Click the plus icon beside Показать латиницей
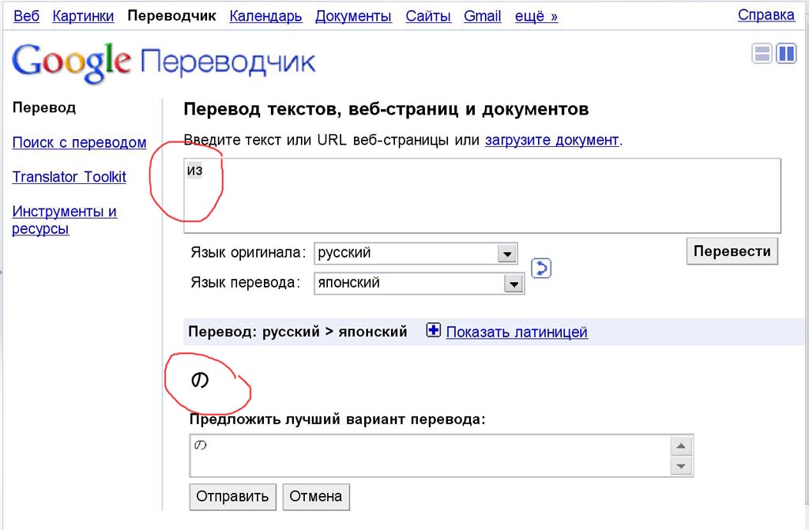 tap(434, 331)
